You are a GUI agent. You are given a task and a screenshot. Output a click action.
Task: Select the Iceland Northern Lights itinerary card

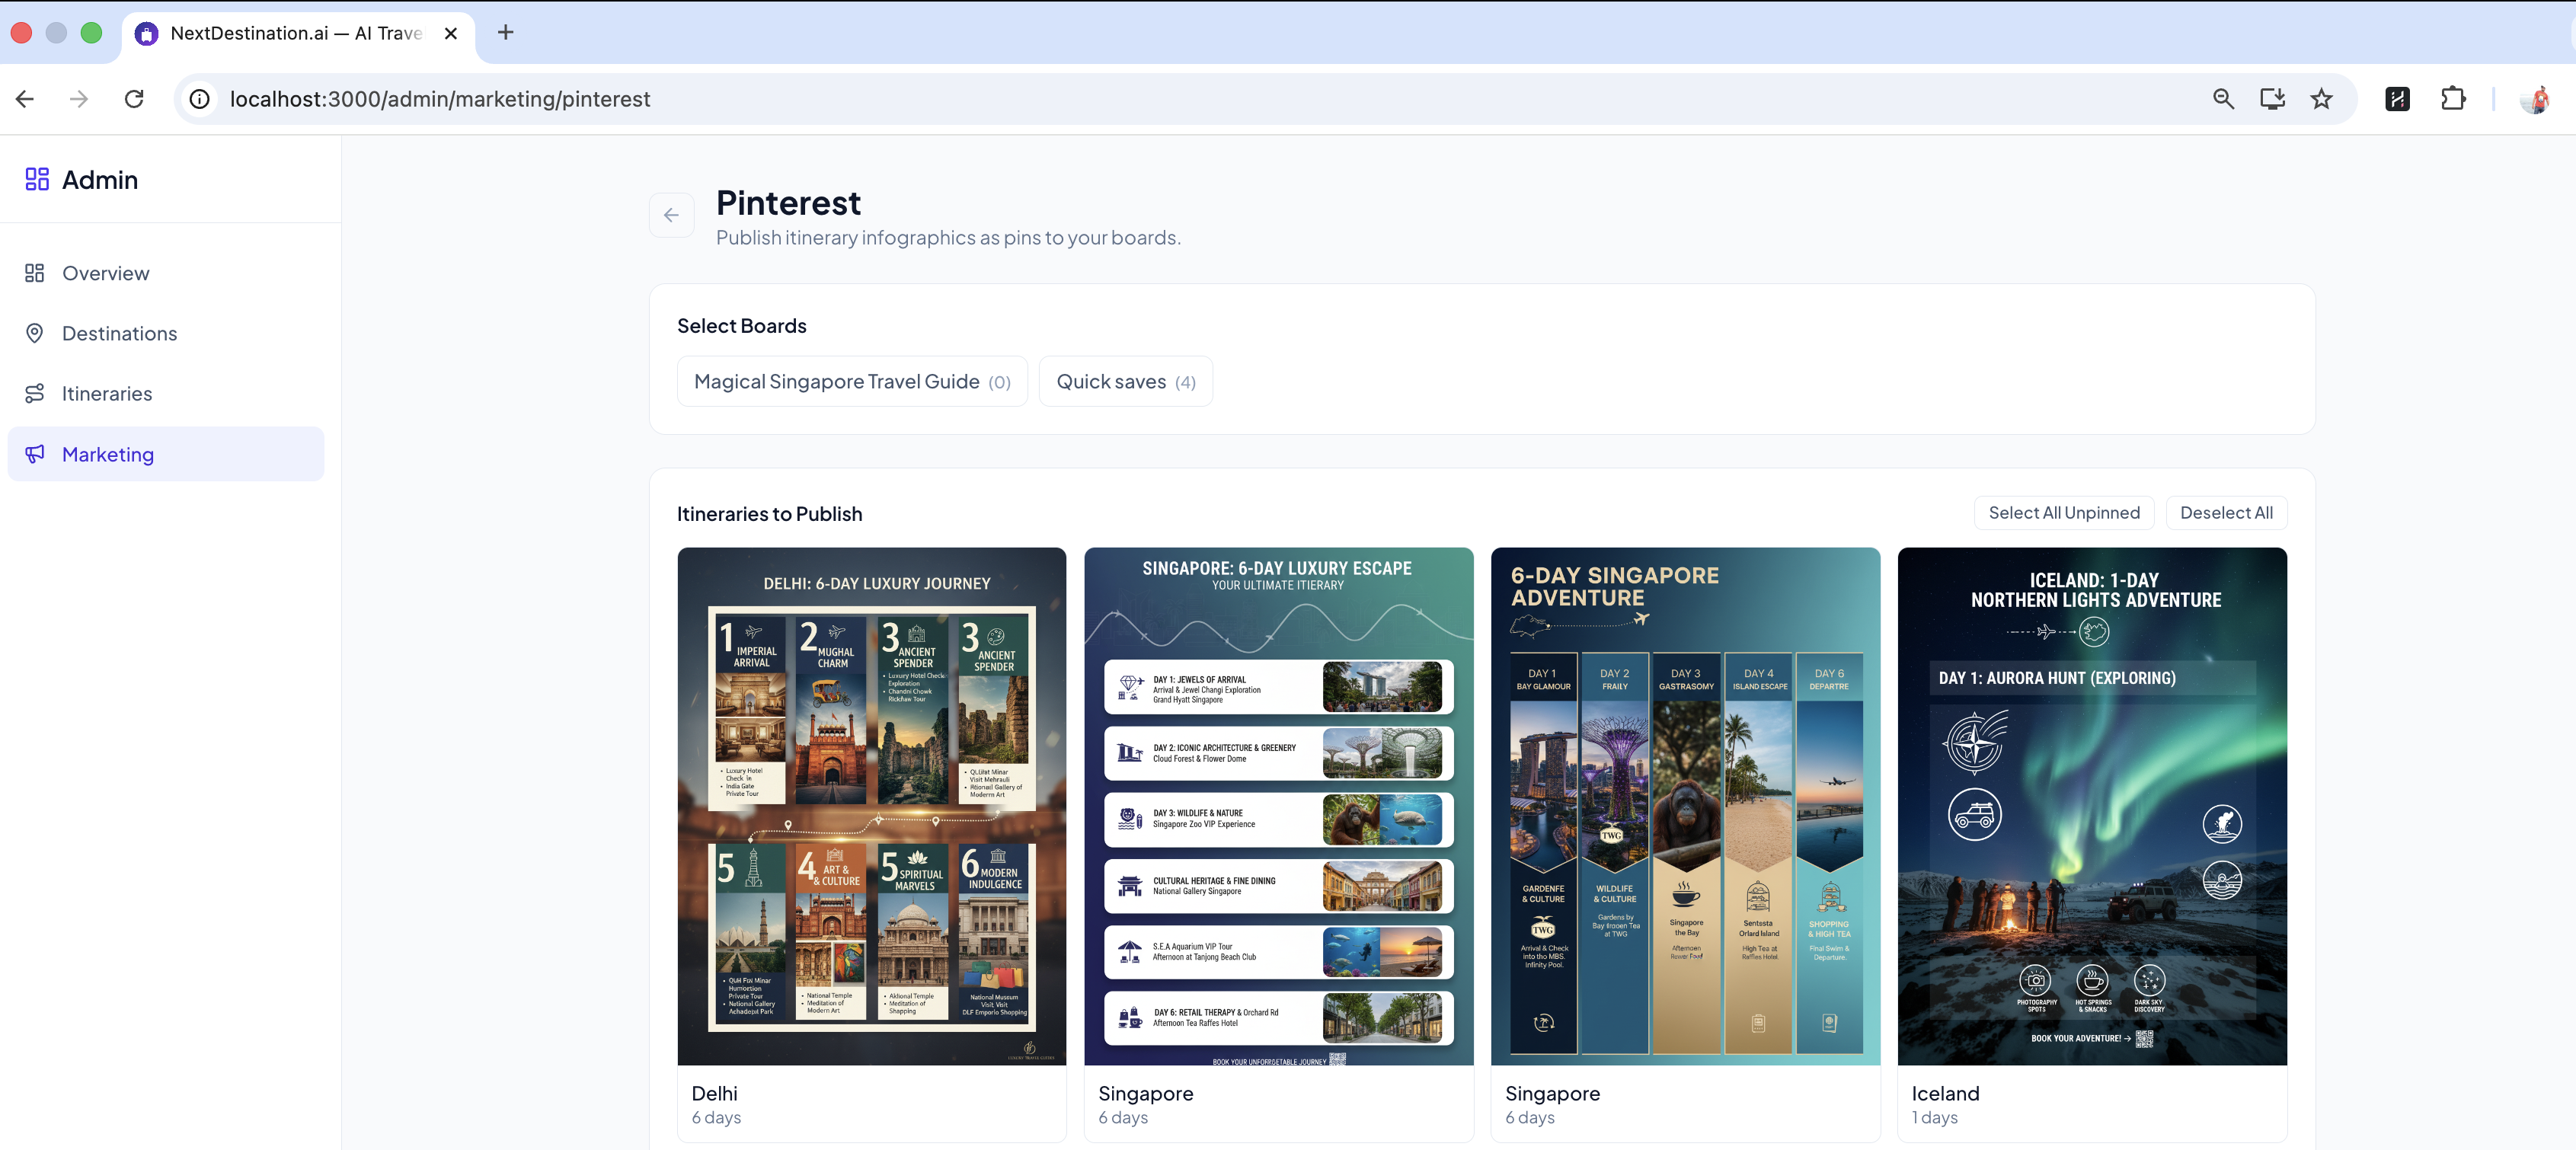pyautogui.click(x=2091, y=805)
